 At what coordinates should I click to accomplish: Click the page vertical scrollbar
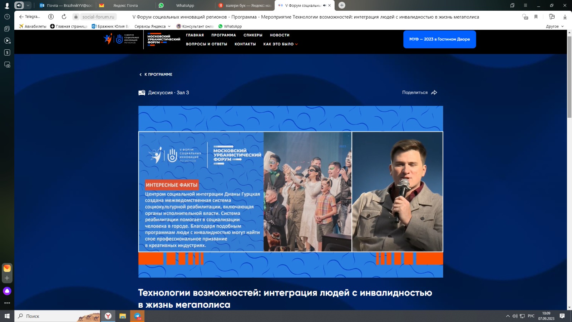pyautogui.click(x=569, y=77)
